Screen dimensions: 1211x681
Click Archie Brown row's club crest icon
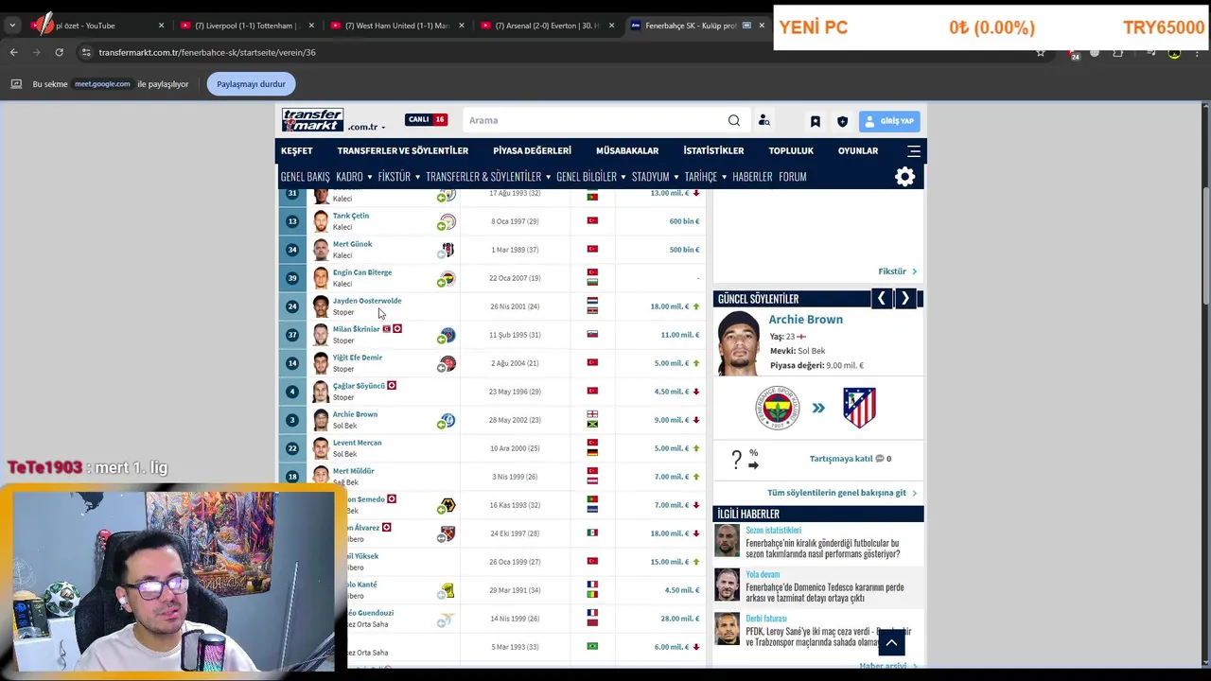pos(448,420)
